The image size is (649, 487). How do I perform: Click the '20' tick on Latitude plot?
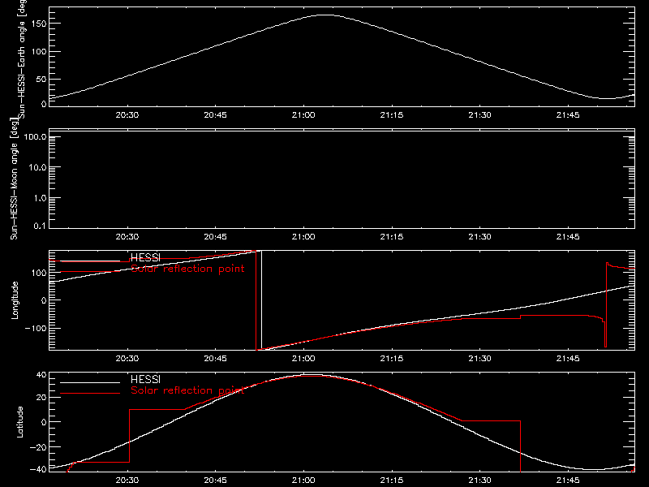click(41, 397)
